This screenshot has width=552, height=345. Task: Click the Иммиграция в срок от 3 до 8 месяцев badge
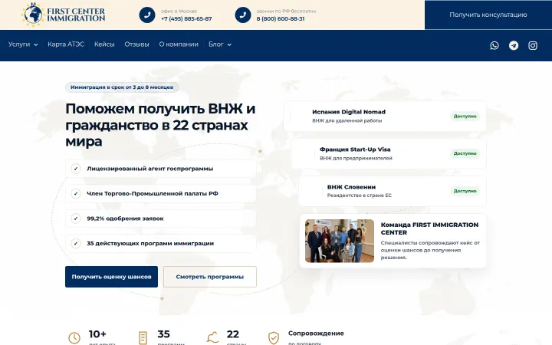pyautogui.click(x=122, y=87)
